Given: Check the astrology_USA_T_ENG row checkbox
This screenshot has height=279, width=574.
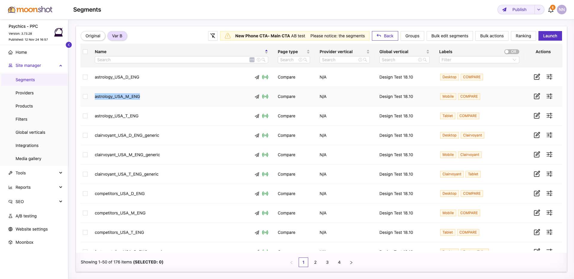Looking at the screenshot, I should pos(85,116).
